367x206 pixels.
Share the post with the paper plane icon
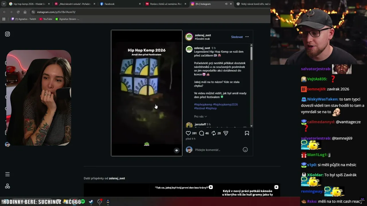(x=226, y=133)
